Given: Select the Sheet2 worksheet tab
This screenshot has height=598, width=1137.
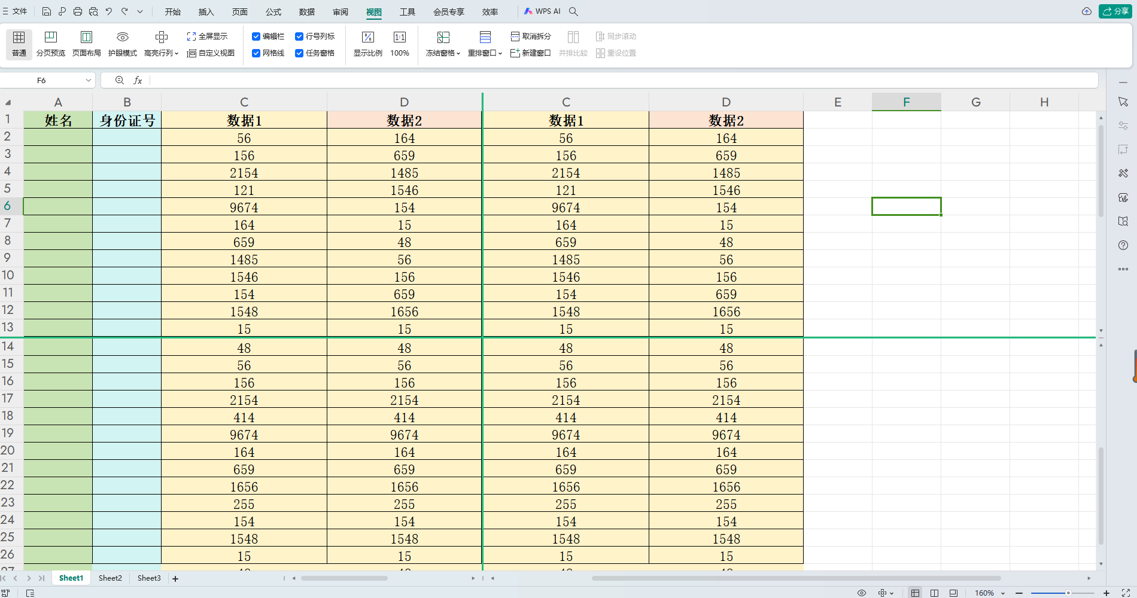Looking at the screenshot, I should pos(110,578).
